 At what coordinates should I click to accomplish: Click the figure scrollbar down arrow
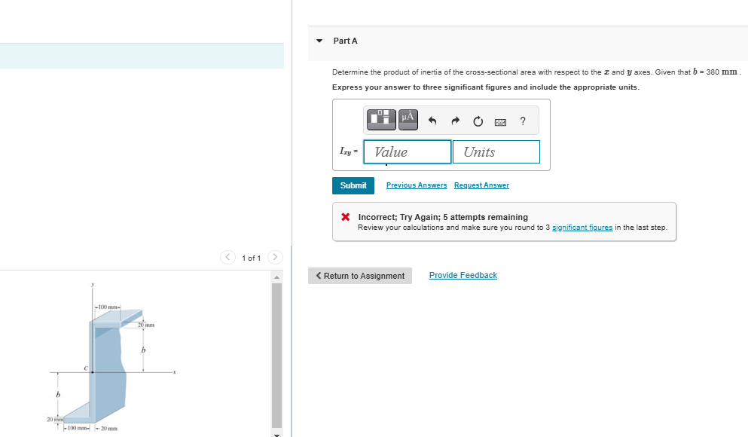pos(276,434)
